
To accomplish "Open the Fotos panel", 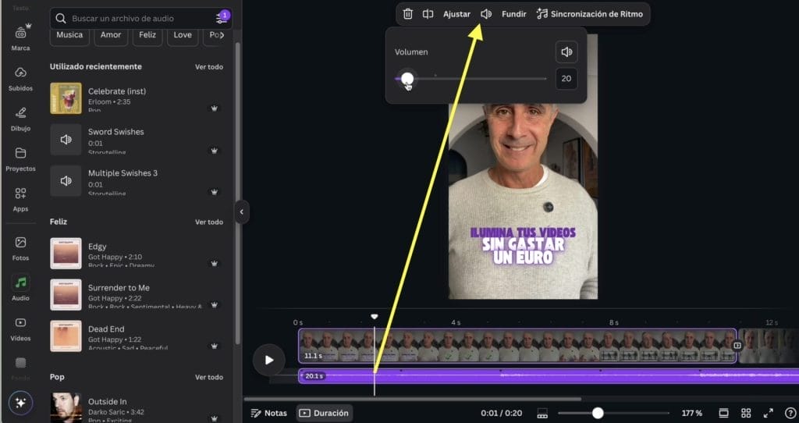I will click(x=20, y=248).
